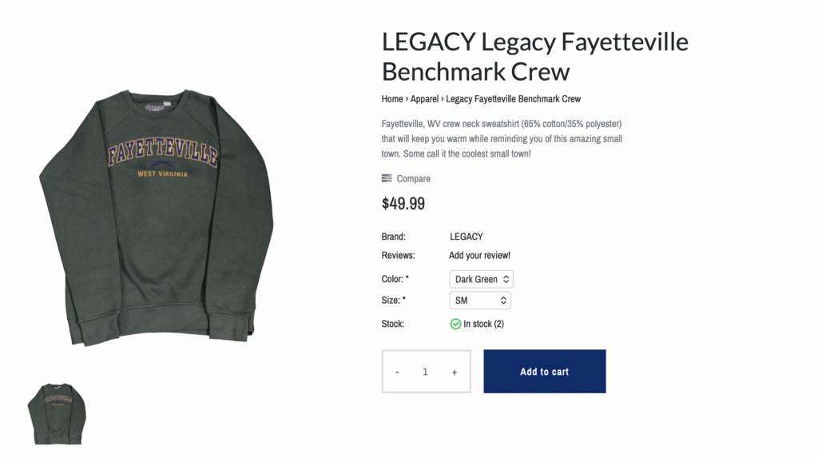Click the product title heading
The image size is (818, 458).
[534, 56]
